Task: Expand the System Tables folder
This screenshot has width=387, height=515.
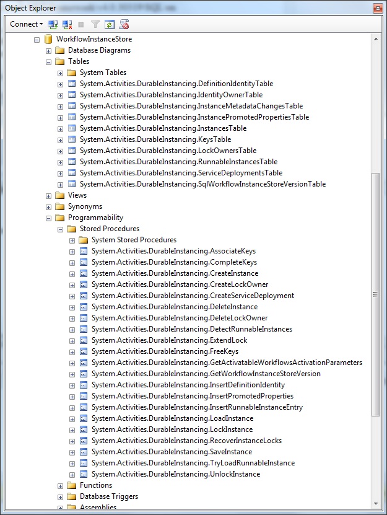Action: point(61,73)
